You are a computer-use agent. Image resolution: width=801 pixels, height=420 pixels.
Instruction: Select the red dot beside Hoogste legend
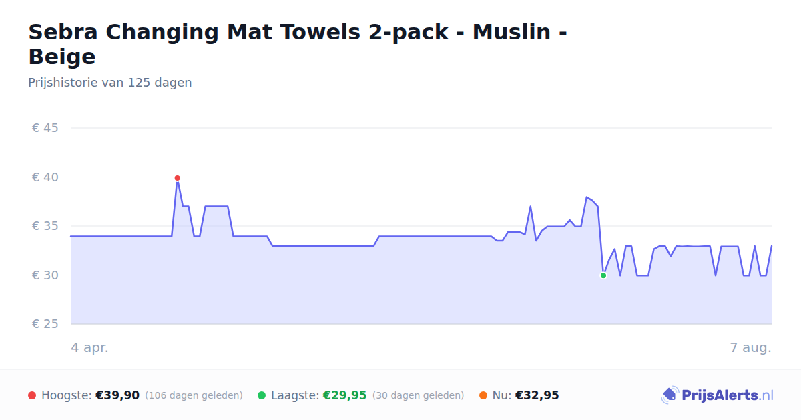click(32, 395)
